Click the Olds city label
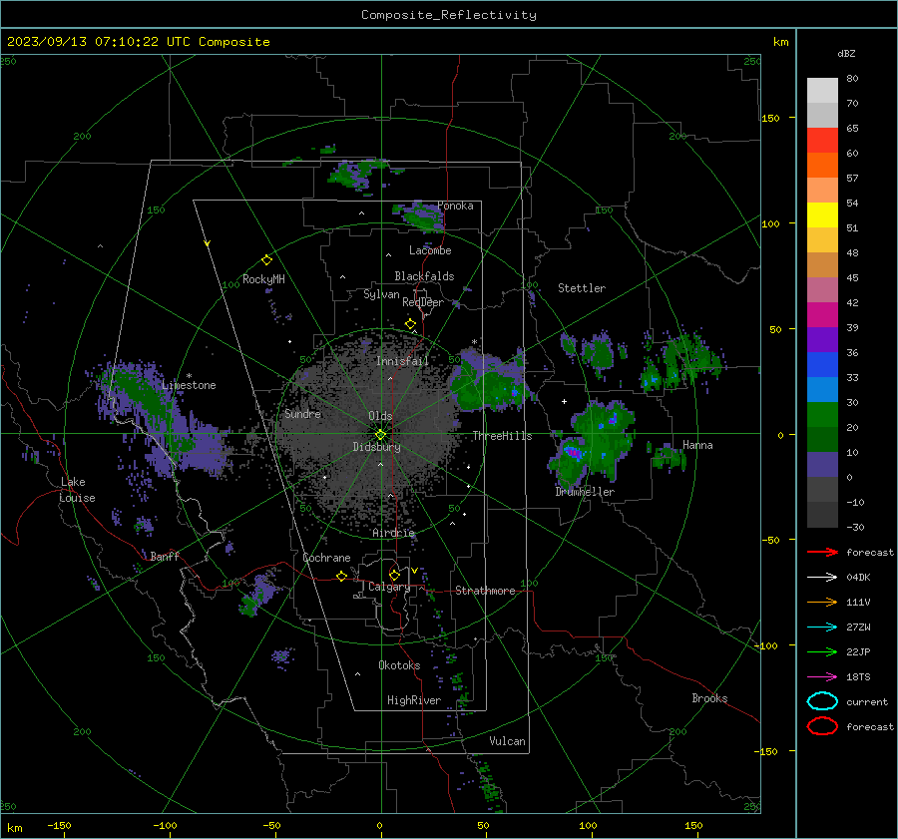This screenshot has width=898, height=839. (380, 416)
